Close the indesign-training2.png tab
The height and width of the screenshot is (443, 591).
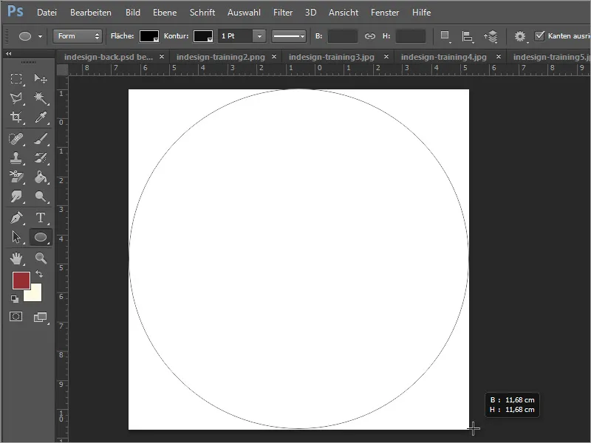(x=274, y=57)
